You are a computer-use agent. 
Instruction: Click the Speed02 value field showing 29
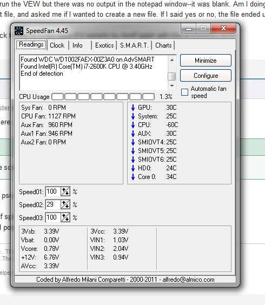click(x=53, y=204)
